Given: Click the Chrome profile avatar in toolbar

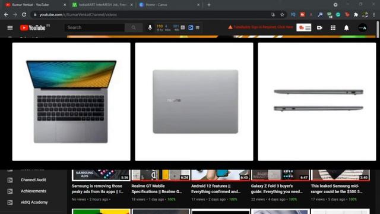Looking at the screenshot, I should (365, 14).
